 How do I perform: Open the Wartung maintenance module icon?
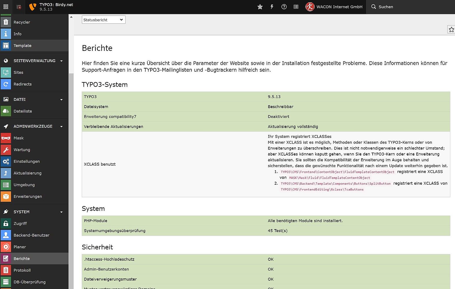coord(6,150)
